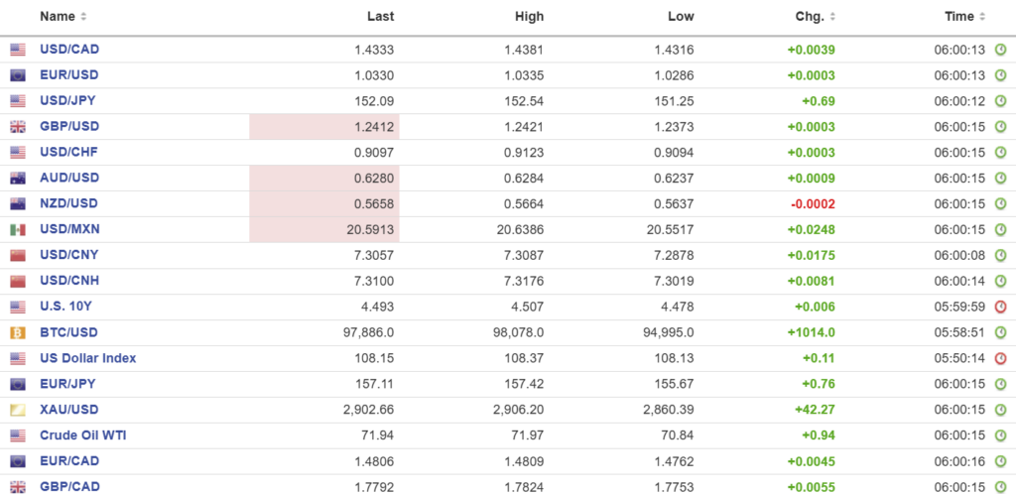Click the highlighted 20.5913 USD/MXN last price
The height and width of the screenshot is (496, 1016).
pyautogui.click(x=365, y=229)
